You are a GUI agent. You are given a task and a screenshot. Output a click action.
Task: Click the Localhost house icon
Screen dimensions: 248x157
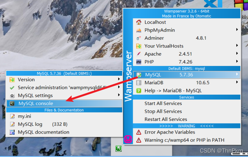(x=139, y=22)
